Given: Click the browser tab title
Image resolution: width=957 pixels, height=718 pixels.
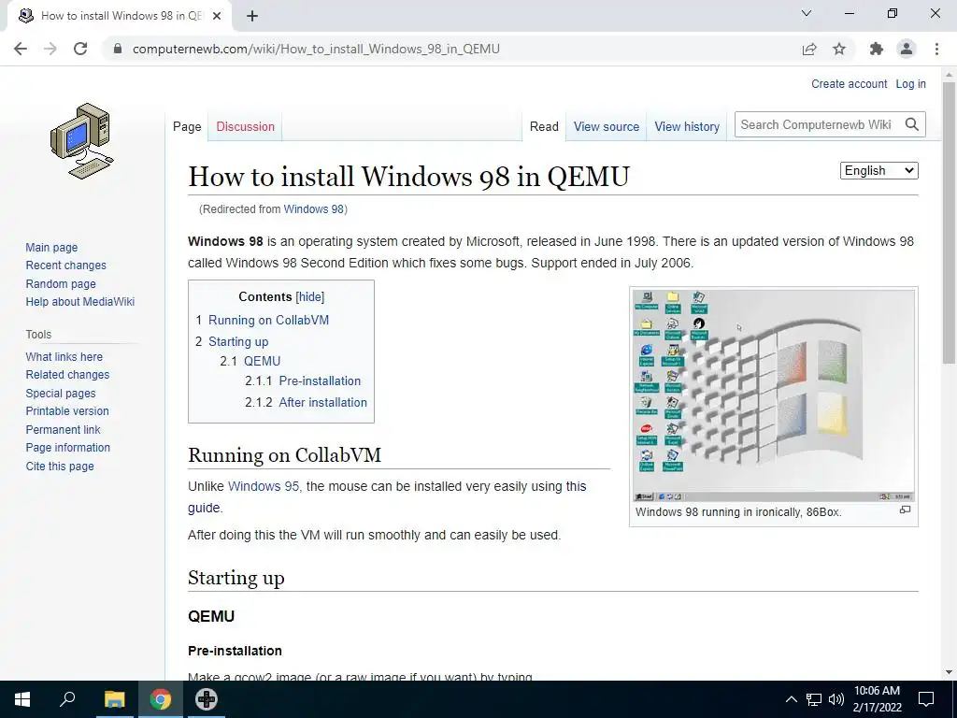Looking at the screenshot, I should (x=121, y=16).
